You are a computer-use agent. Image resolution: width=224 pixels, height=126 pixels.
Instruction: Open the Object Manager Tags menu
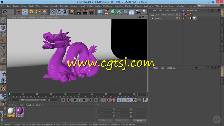click(183, 11)
